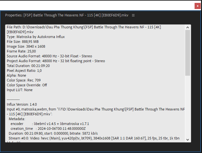Screen dimensions: 202x153
Task: Click the scrollbar up arrow
Action: [188, 28]
